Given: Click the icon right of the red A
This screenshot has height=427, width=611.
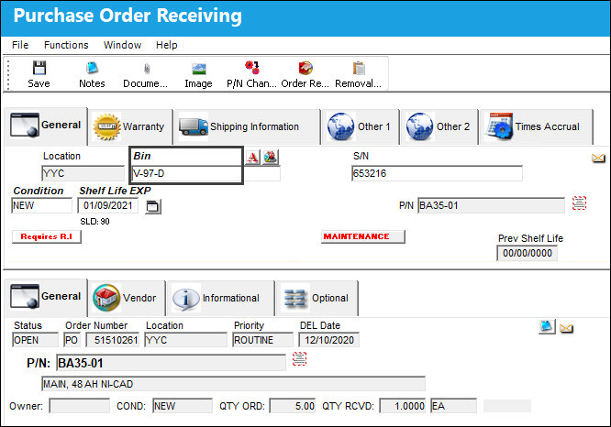Looking at the screenshot, I should 270,158.
